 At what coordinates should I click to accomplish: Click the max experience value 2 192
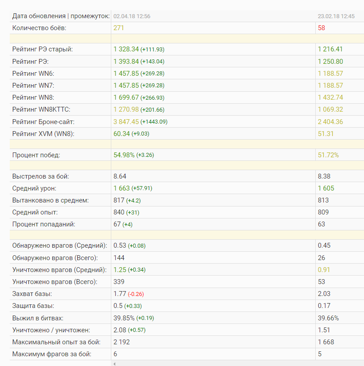pyautogui.click(x=122, y=342)
